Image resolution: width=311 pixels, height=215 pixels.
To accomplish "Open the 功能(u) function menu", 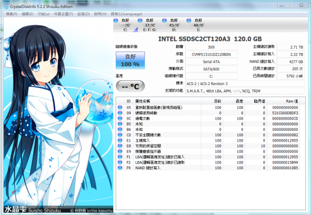I will point(44,14).
